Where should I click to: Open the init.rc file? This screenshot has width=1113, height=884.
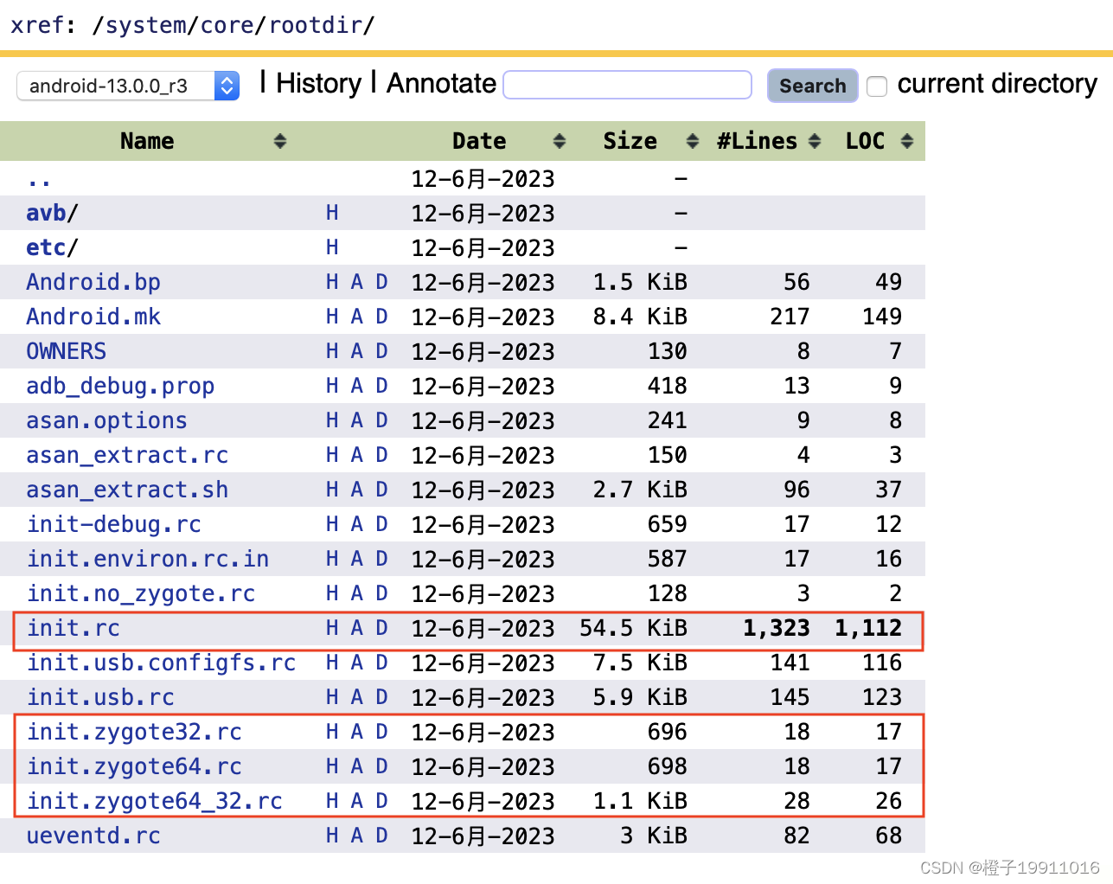[73, 628]
